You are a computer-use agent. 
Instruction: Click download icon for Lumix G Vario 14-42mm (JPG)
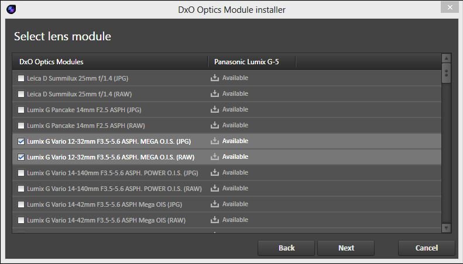214,204
